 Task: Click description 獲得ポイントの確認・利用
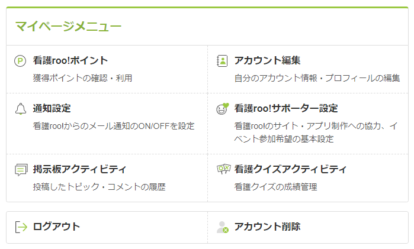82,78
